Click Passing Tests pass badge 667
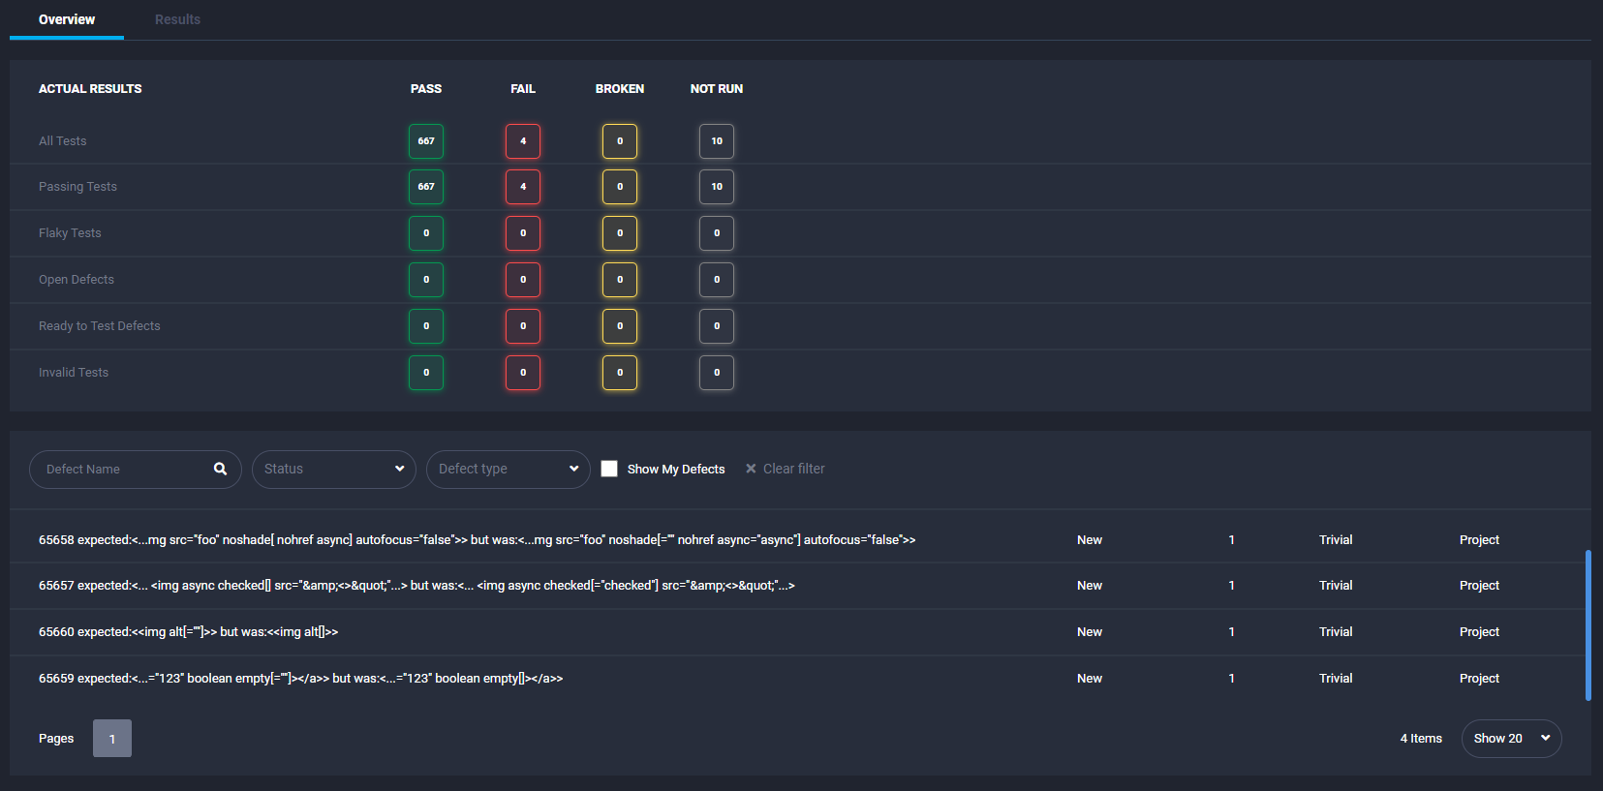The image size is (1603, 791). click(x=426, y=187)
